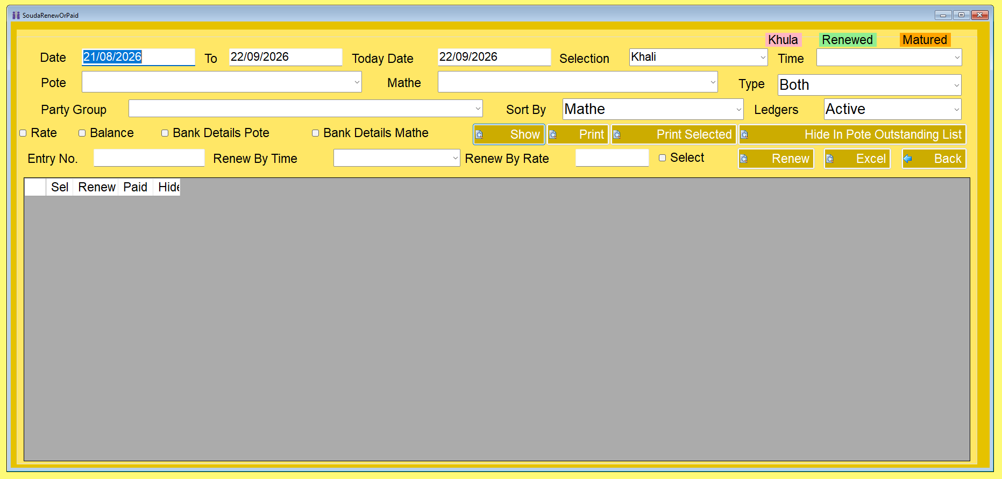Viewport: 1002px width, 479px height.
Task: Click the To date field
Action: 286,57
